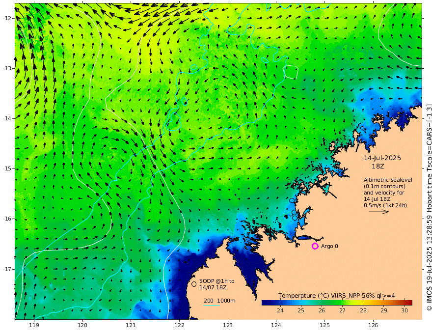
Task: Click the "and velocity for" text line
Action: 384,193
